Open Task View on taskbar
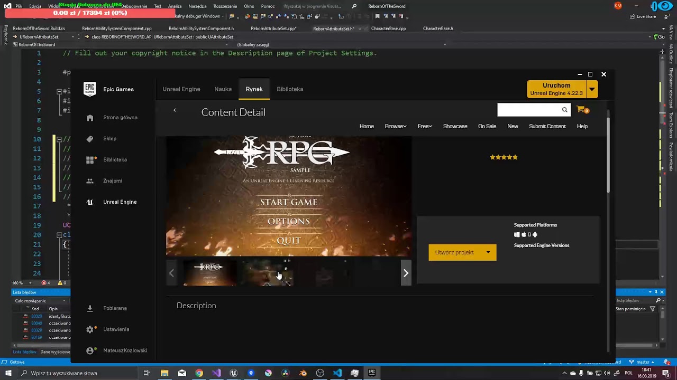This screenshot has width=677, height=380. pos(147,373)
